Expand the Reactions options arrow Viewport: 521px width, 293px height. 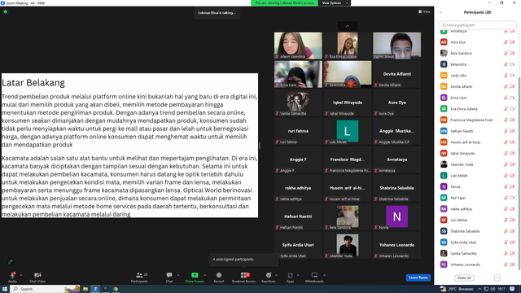276,275
